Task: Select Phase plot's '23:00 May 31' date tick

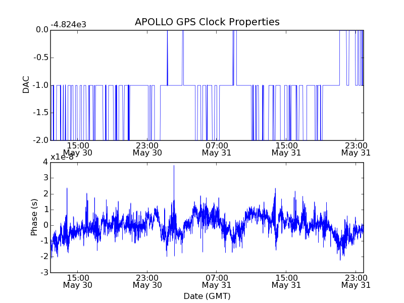Action: (356, 281)
